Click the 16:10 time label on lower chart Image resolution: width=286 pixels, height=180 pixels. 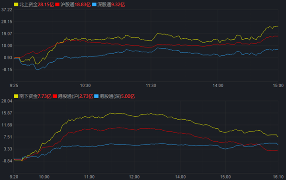click(278, 177)
